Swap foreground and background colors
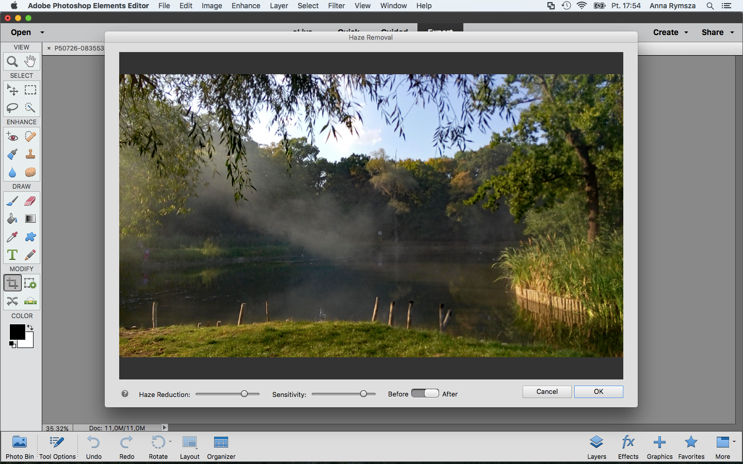743x464 pixels. [x=30, y=327]
